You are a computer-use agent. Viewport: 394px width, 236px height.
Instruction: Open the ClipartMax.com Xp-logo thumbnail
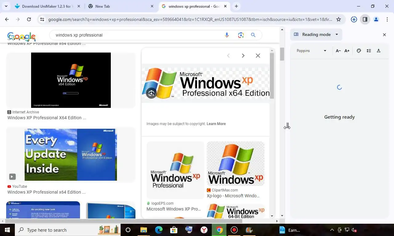(x=235, y=163)
